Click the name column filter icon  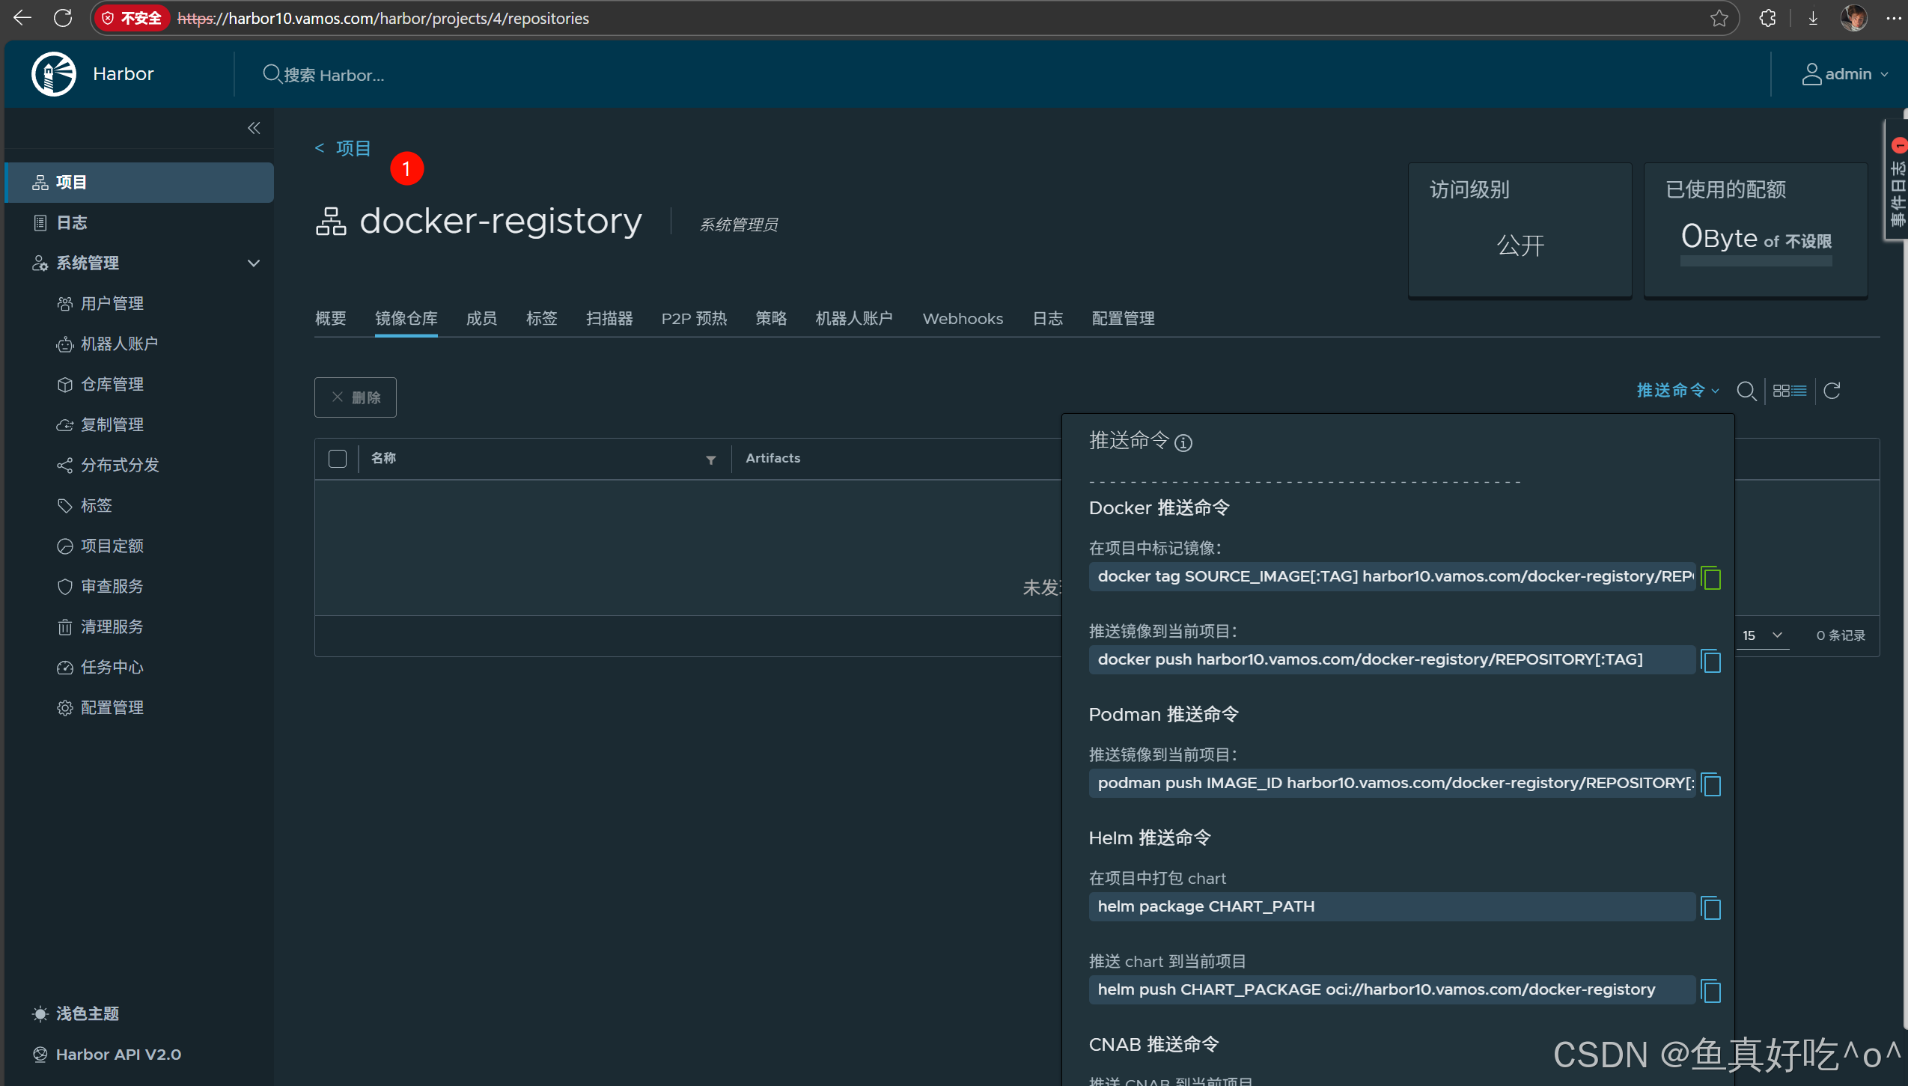711,460
